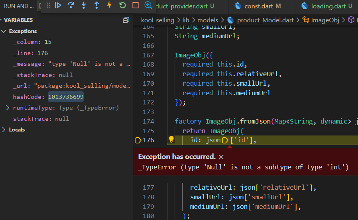Click the Step Into debug button
This screenshot has height=220, width=358.
click(84, 5)
